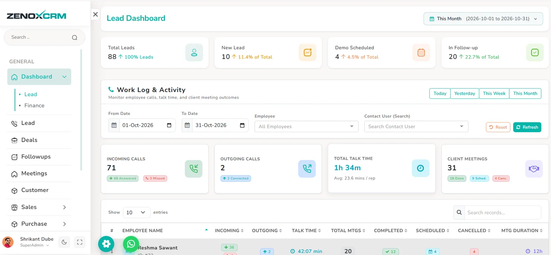Click the Work Log phone icon
Viewport: 551px width, 255px height.
click(x=111, y=90)
